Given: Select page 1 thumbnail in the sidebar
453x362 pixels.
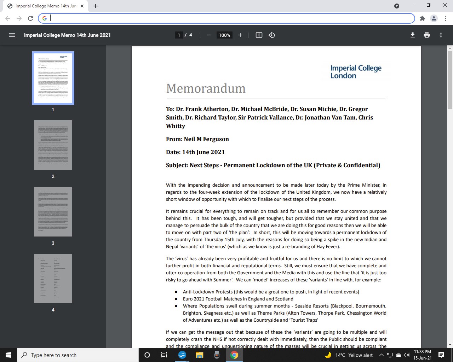Looking at the screenshot, I should point(53,78).
